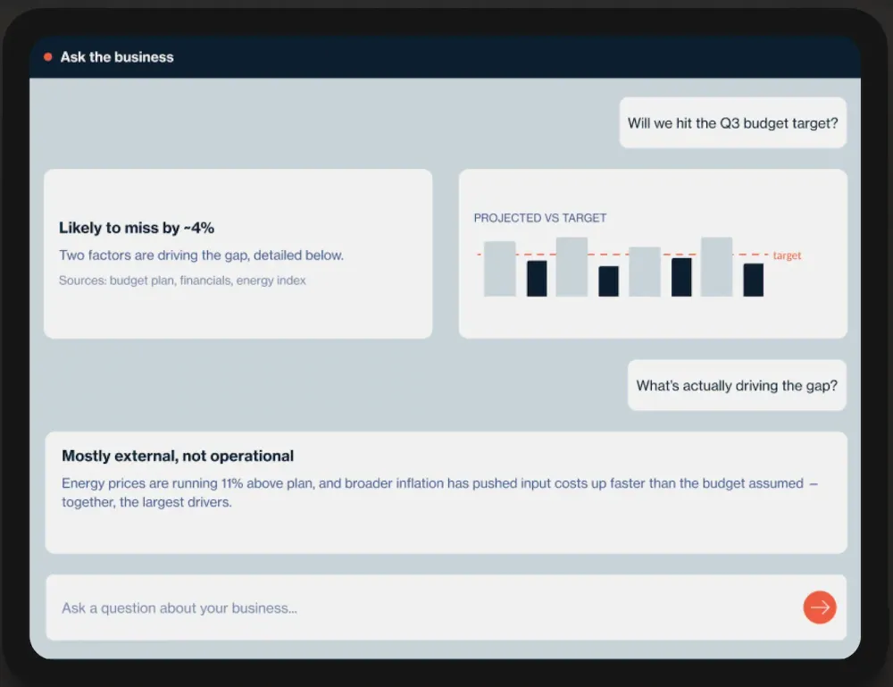Click the 'PROJECTED VS TARGET' chart title
The image size is (893, 687).
540,218
